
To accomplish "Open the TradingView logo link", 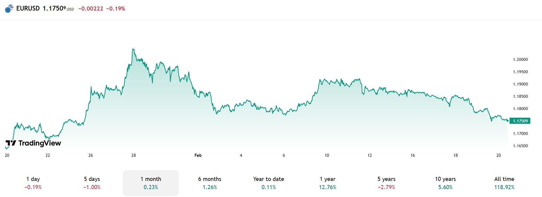I will coord(33,143).
